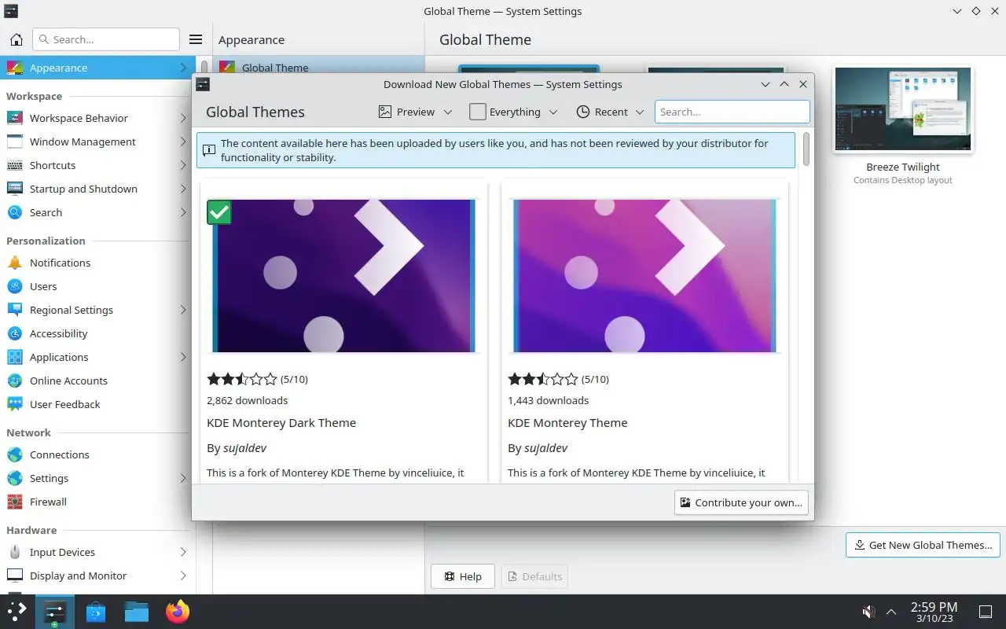This screenshot has height=629, width=1006.
Task: Click the KDE Monterey Dark Theme title
Action: pos(281,422)
